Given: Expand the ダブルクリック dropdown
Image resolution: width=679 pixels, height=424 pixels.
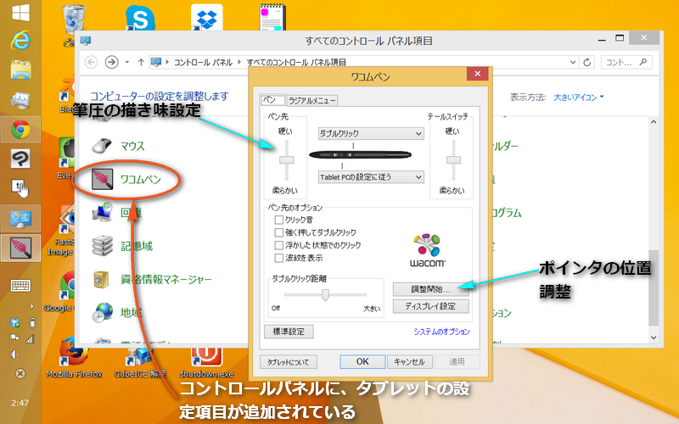Looking at the screenshot, I should point(371,134).
